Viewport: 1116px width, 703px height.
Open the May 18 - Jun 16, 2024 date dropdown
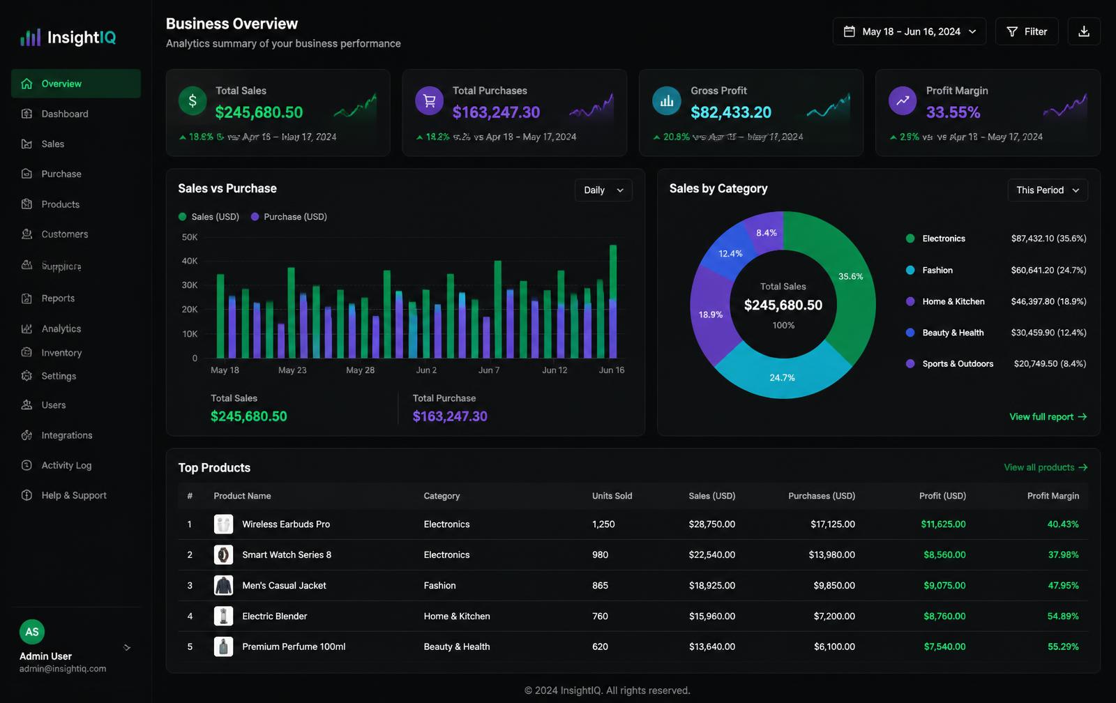point(909,31)
